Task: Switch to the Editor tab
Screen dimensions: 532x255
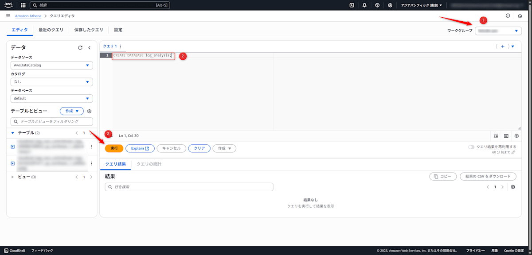Action: (20, 30)
